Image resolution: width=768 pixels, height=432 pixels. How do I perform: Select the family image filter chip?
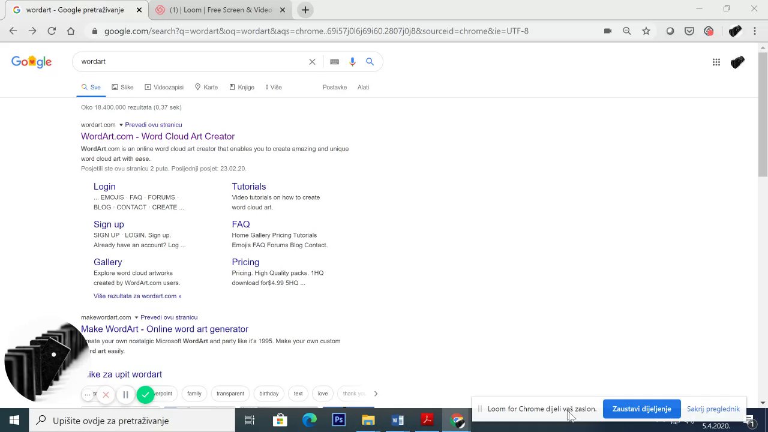[194, 394]
